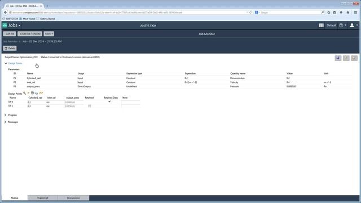Image resolution: width=361 pixels, height=203 pixels.
Task: Go to browser home icon
Action: [347, 12]
